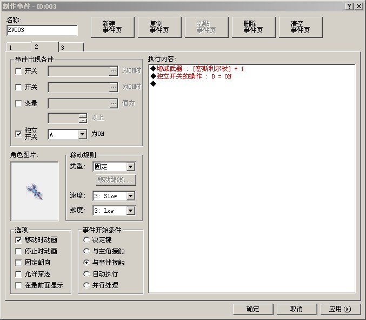Switch to event page tab 1
366x320 pixels.
(x=18, y=48)
